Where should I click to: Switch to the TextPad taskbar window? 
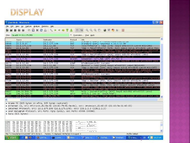[103, 138]
